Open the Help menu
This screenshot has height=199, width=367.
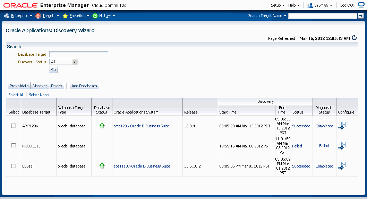coord(294,6)
